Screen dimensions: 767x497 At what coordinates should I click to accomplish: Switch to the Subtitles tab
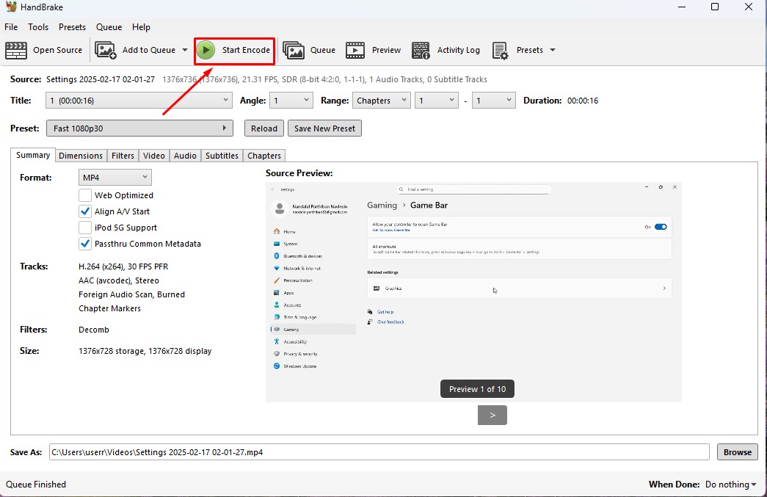(x=222, y=156)
